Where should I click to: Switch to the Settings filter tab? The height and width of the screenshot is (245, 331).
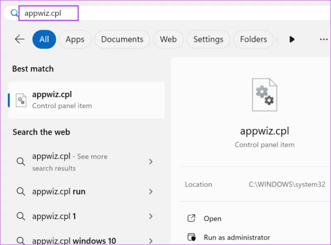pos(209,39)
